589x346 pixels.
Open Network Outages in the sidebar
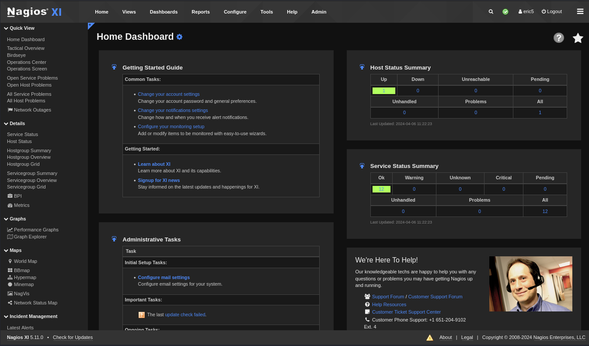[x=29, y=110]
